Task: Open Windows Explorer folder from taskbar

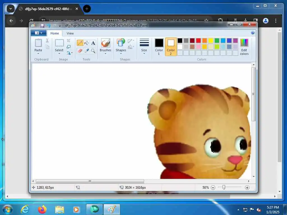Action: click(x=60, y=210)
